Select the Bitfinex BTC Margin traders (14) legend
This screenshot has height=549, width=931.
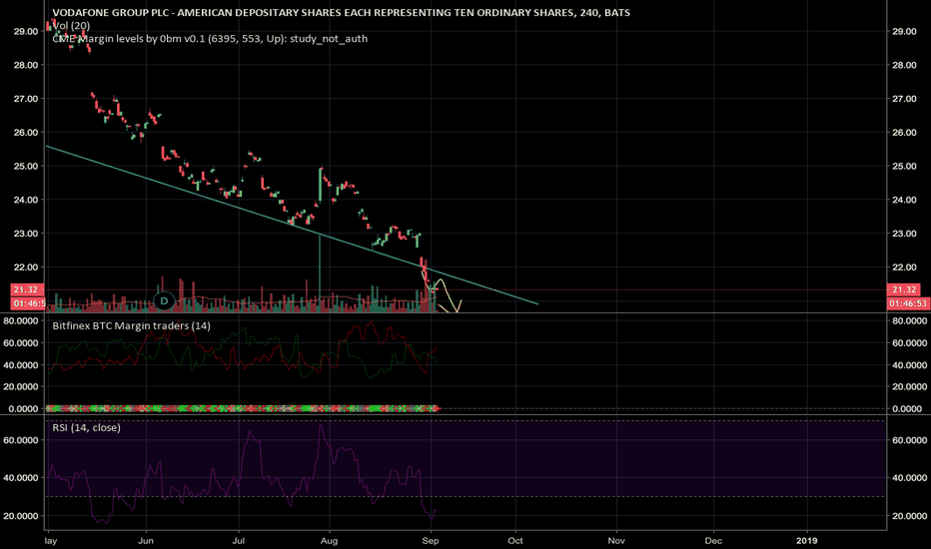coord(131,325)
